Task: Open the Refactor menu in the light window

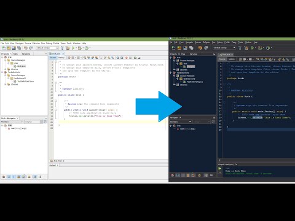Action: [x=36, y=44]
